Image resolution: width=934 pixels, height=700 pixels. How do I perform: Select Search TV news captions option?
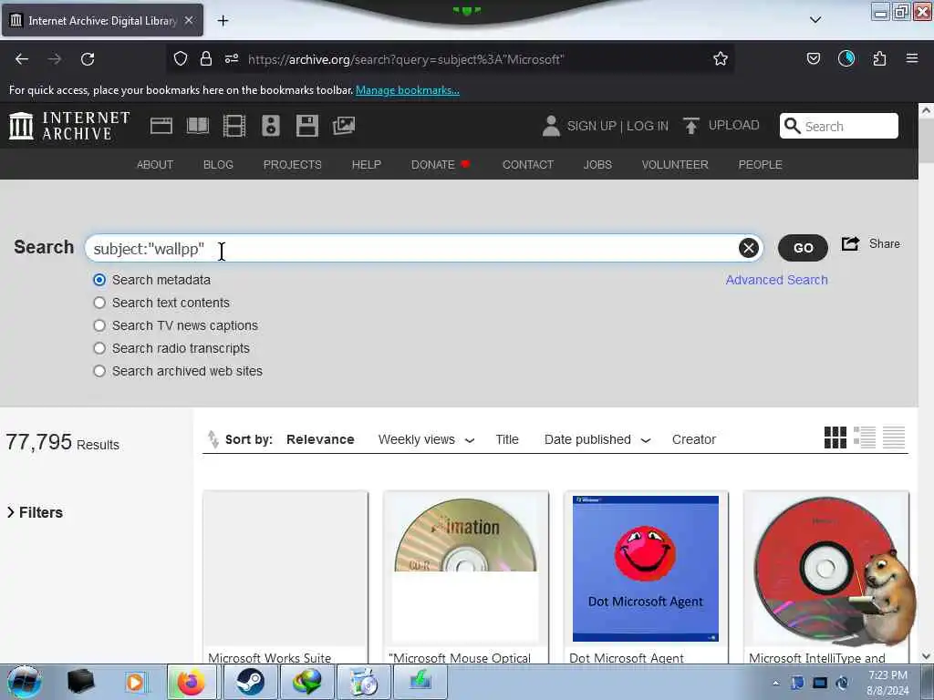pyautogui.click(x=99, y=325)
